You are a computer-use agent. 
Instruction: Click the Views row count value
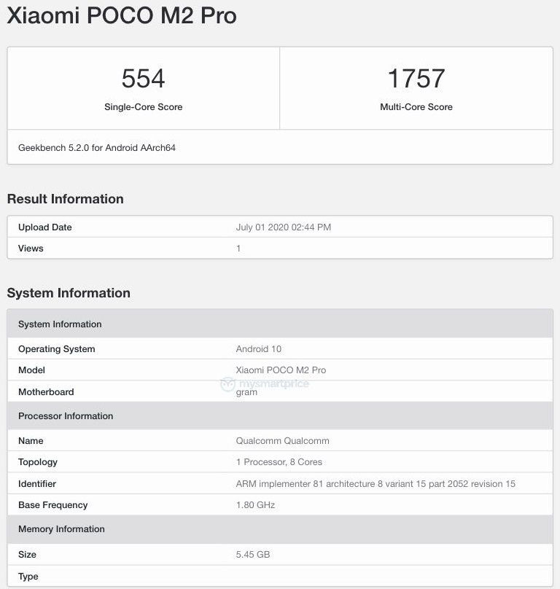(x=238, y=249)
